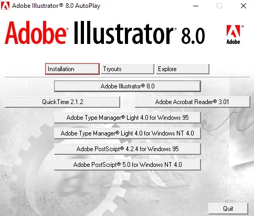Close the AutoPlay window
Viewport: 254px width, 216px height.
click(244, 6)
